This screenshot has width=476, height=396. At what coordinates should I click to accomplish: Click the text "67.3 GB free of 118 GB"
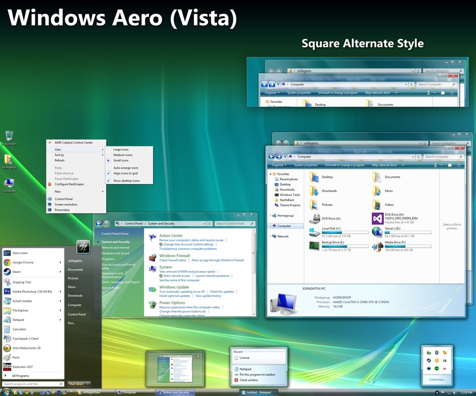tap(336, 236)
